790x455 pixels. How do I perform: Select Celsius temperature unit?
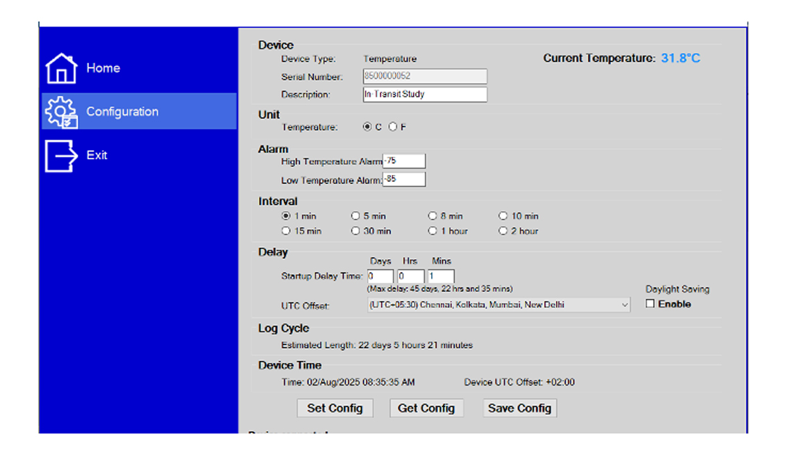(x=367, y=127)
